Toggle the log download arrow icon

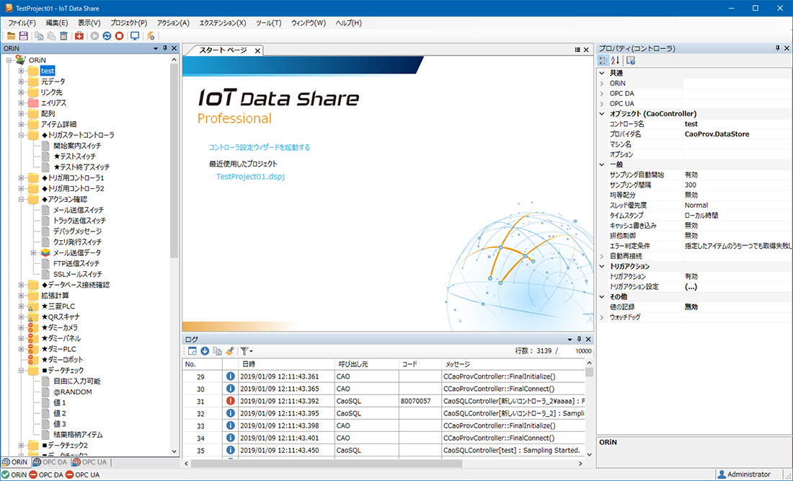pos(205,350)
